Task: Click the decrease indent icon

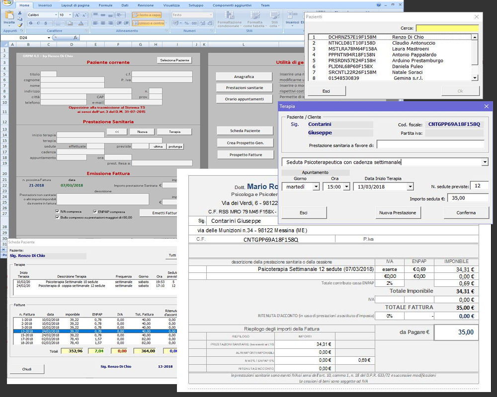Action: pos(119,23)
